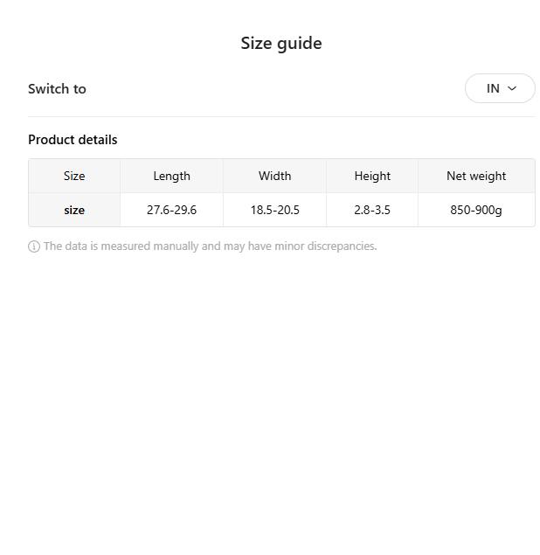Click the info icon beside the disclaimer
540x555 pixels.
point(34,246)
